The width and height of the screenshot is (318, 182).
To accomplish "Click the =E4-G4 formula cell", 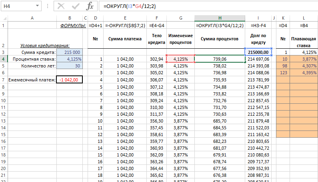I will pyautogui.click(x=156, y=26).
